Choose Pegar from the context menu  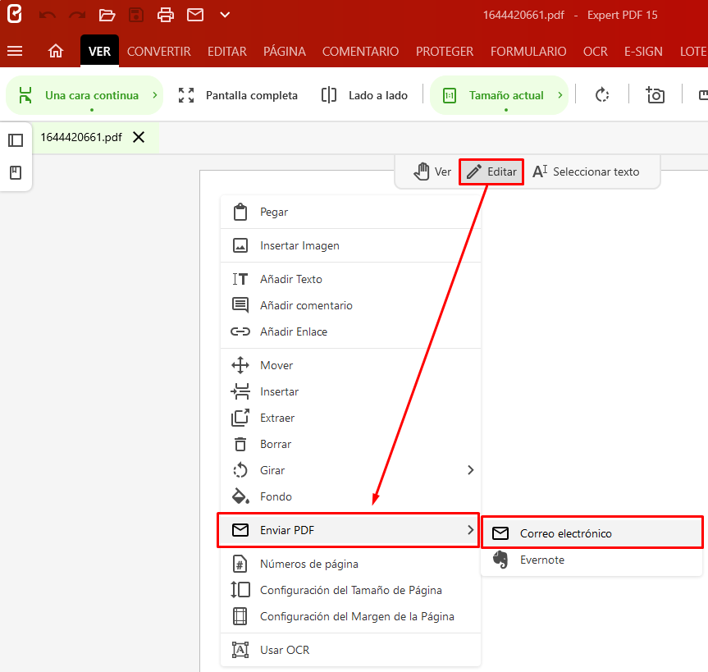click(x=350, y=212)
